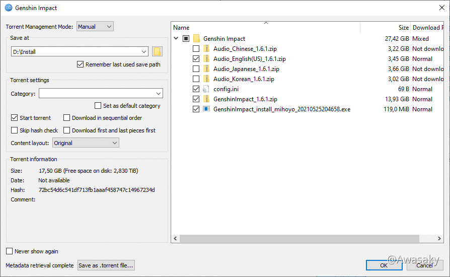Viewport: 450px width, 277px height.
Task: Toggle the Genshin Impact root folder checkbox
Action: tap(186, 38)
